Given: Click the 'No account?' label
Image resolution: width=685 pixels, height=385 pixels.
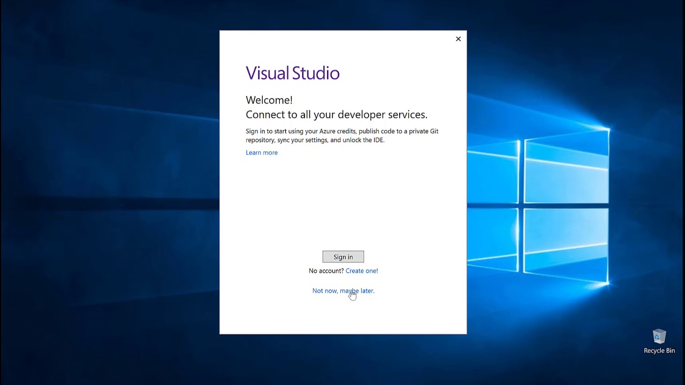Looking at the screenshot, I should point(326,271).
